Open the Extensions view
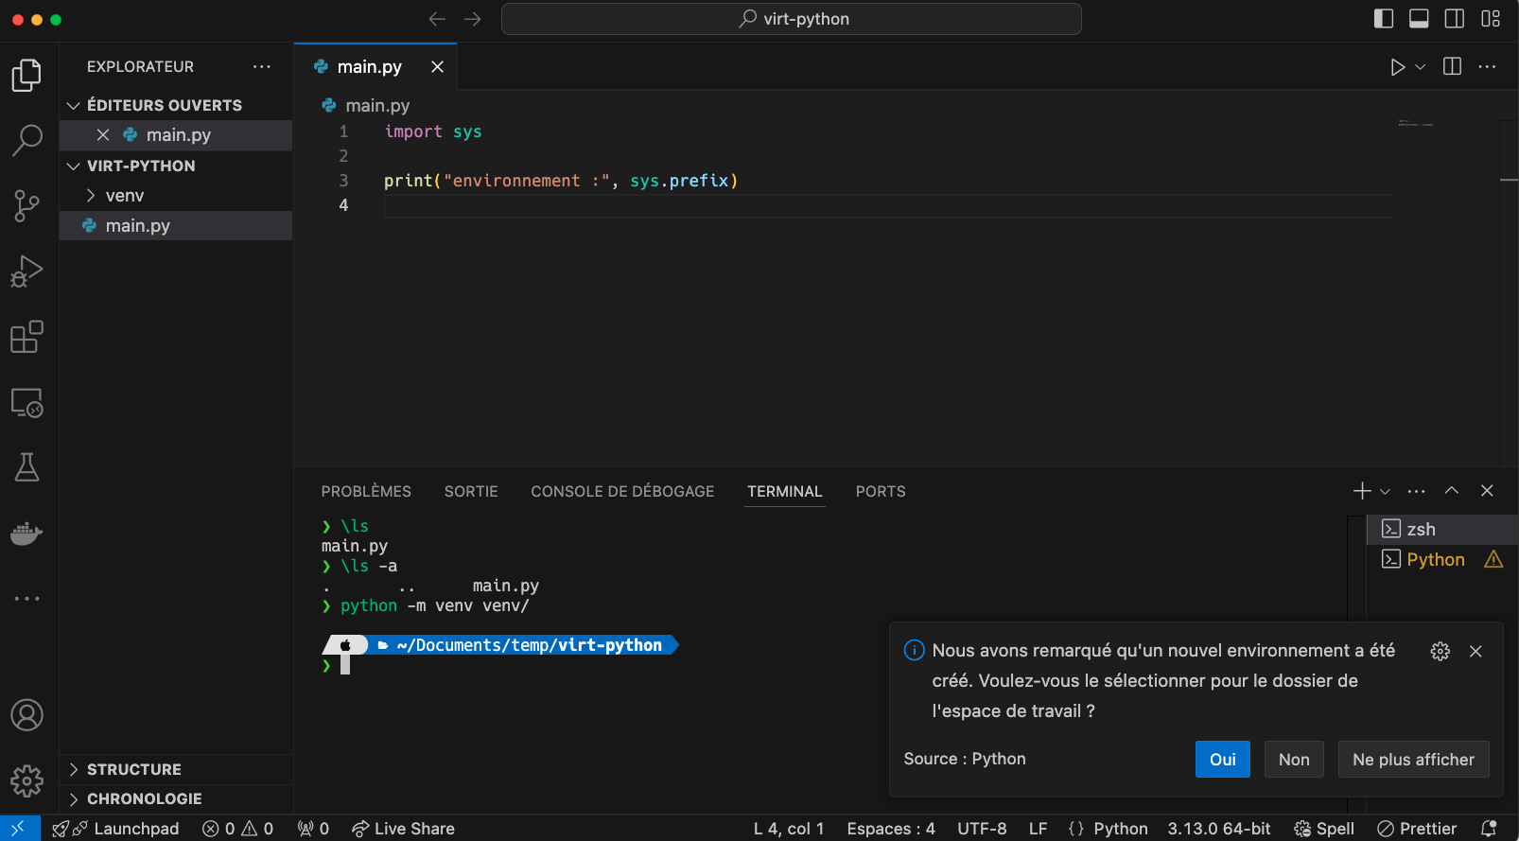Image resolution: width=1519 pixels, height=841 pixels. [x=26, y=337]
